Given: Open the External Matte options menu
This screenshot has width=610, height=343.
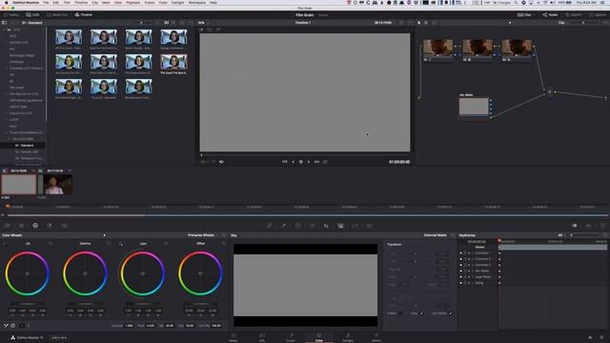Looking at the screenshot, I should pos(453,235).
